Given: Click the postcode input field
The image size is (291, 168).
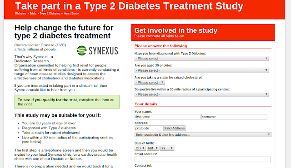Looking at the screenshot, I should tap(149, 128).
